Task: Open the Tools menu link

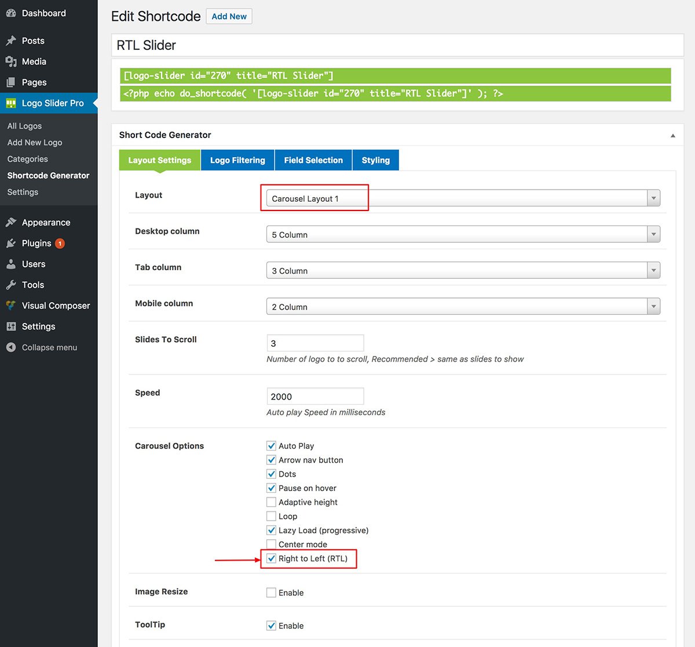Action: coord(33,285)
